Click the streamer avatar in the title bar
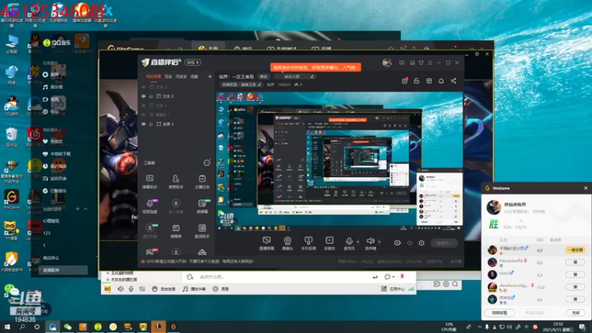Image resolution: width=592 pixels, height=333 pixels. pos(387,63)
